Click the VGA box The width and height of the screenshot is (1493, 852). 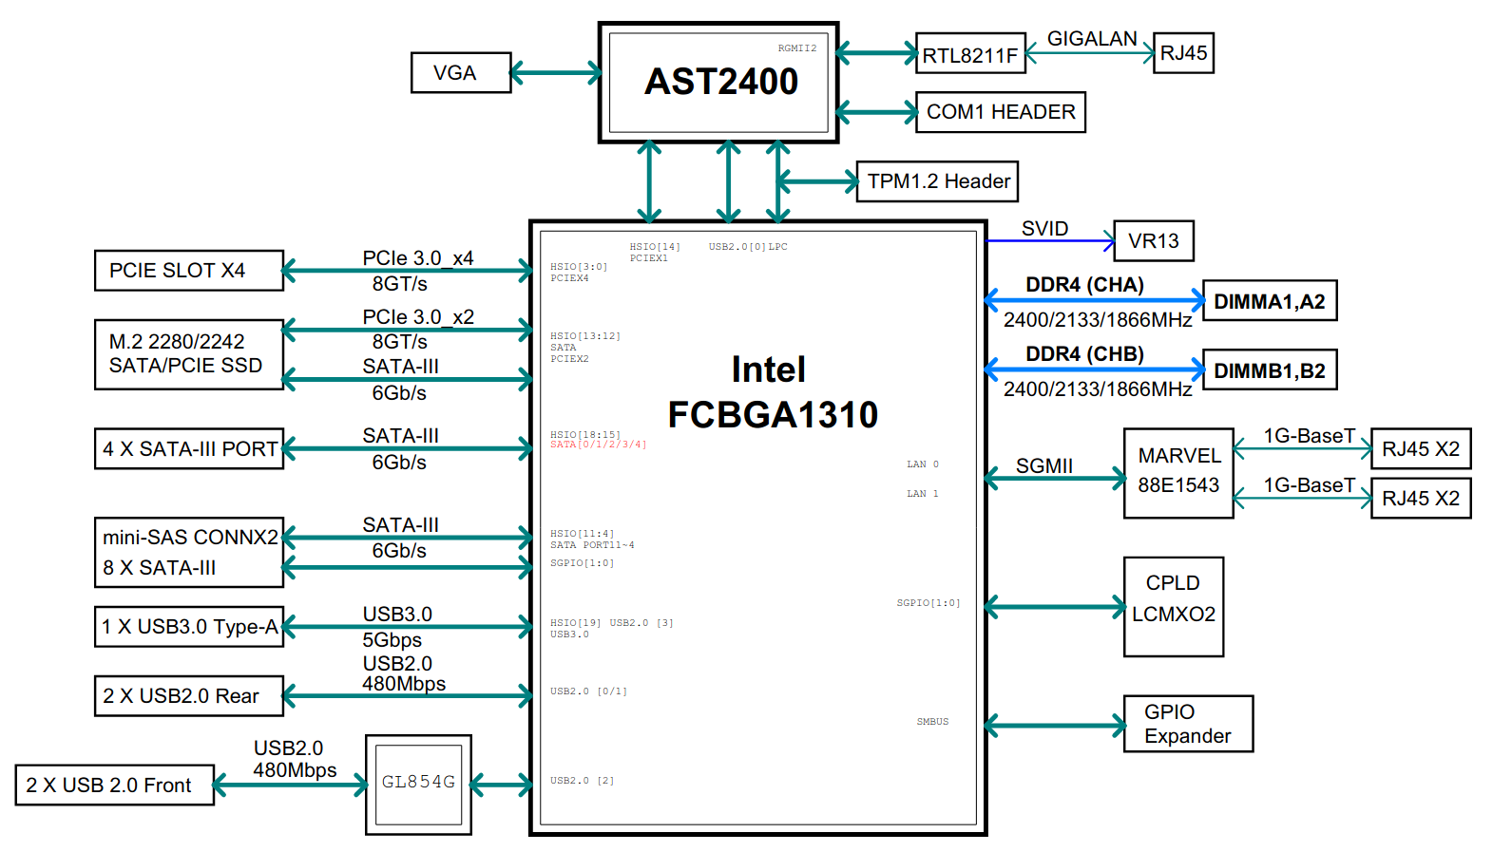[461, 72]
